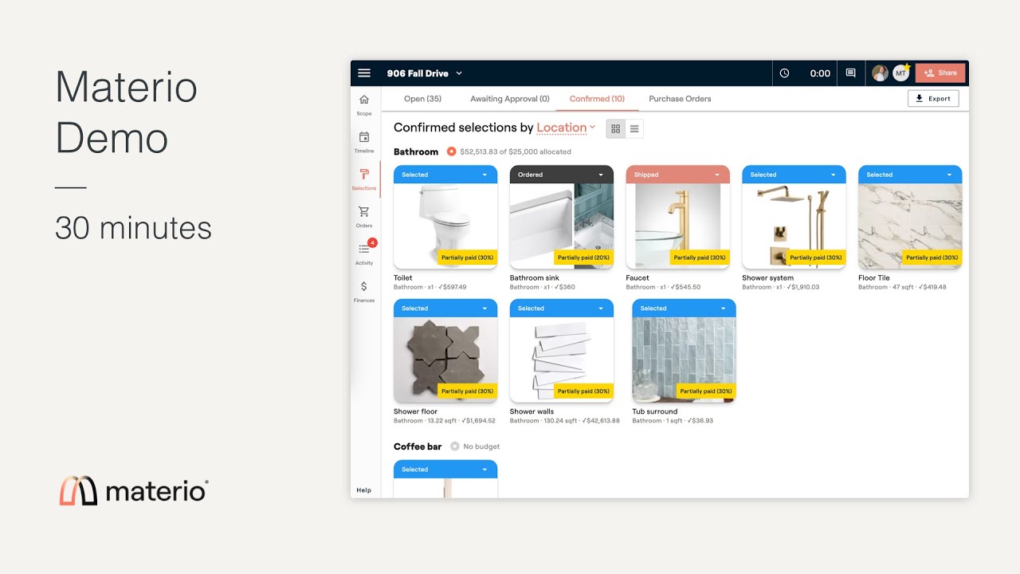Click the Coffee bar no-budget indicator

455,446
